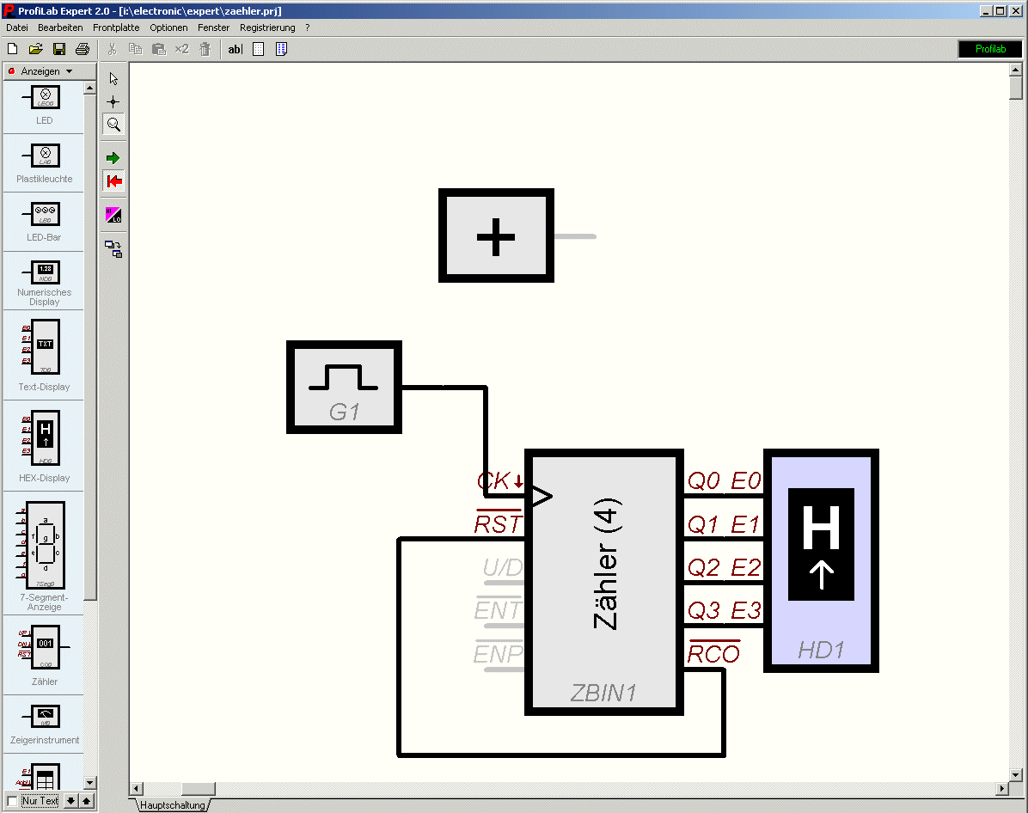The image size is (1028, 813).
Task: Pick the Text-Display component
Action: point(44,355)
